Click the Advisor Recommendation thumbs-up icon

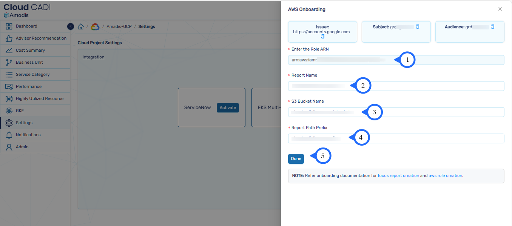tap(9, 38)
